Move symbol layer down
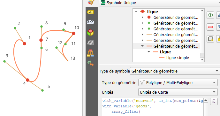This screenshot has width=220, height=116. 219,27
